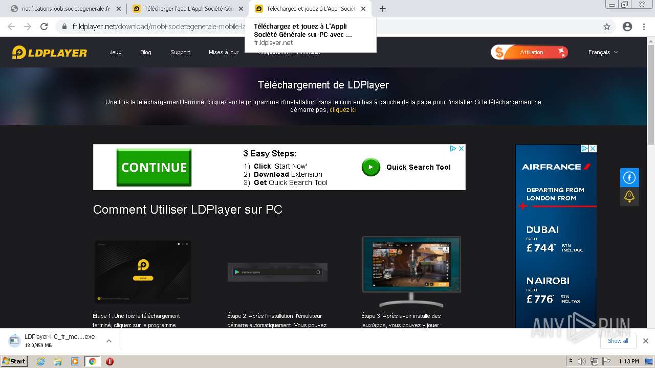Click the taskbar clock showing 1:13 PM
This screenshot has height=368, width=655.
tap(628, 361)
